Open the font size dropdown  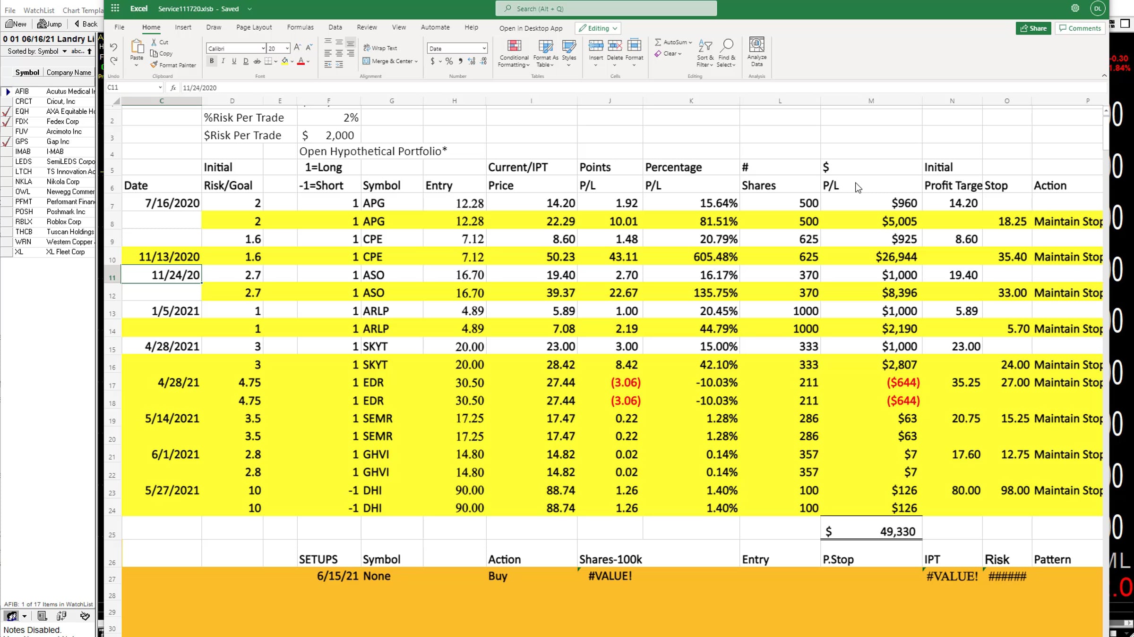click(x=287, y=49)
